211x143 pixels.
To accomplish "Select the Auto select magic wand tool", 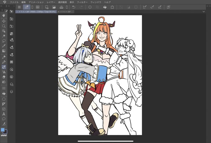I will (x=4, y=36).
